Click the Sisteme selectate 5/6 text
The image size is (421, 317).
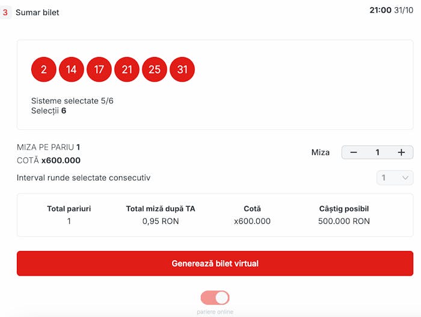coord(72,101)
